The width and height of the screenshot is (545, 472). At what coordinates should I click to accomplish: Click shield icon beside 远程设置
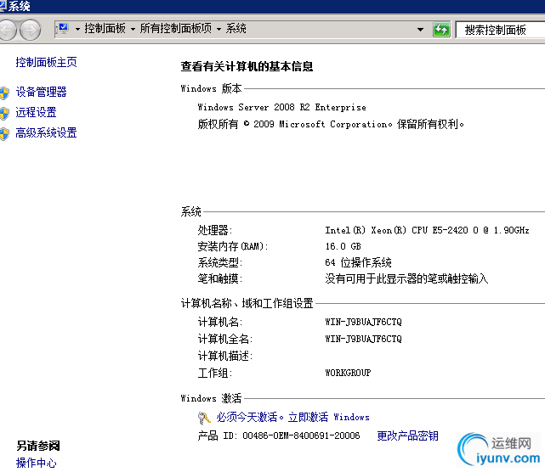[x=4, y=113]
